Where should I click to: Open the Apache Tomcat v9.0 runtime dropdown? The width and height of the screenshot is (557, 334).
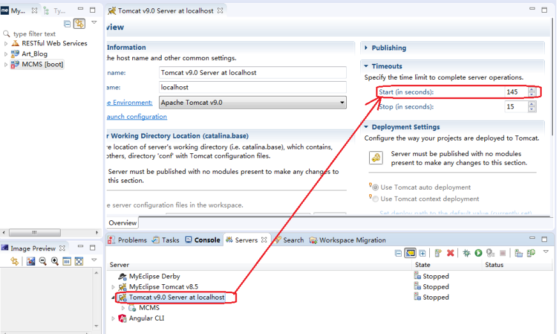pyautogui.click(x=252, y=103)
